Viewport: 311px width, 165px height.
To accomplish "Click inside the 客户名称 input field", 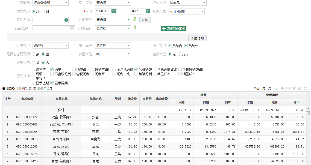I will tap(51, 20).
